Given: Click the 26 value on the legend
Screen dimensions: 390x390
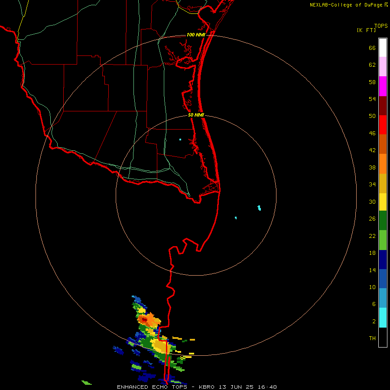Looking at the screenshot, I should point(372,219).
